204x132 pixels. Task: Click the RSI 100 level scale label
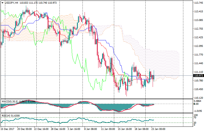pyautogui.click(x=196, y=115)
